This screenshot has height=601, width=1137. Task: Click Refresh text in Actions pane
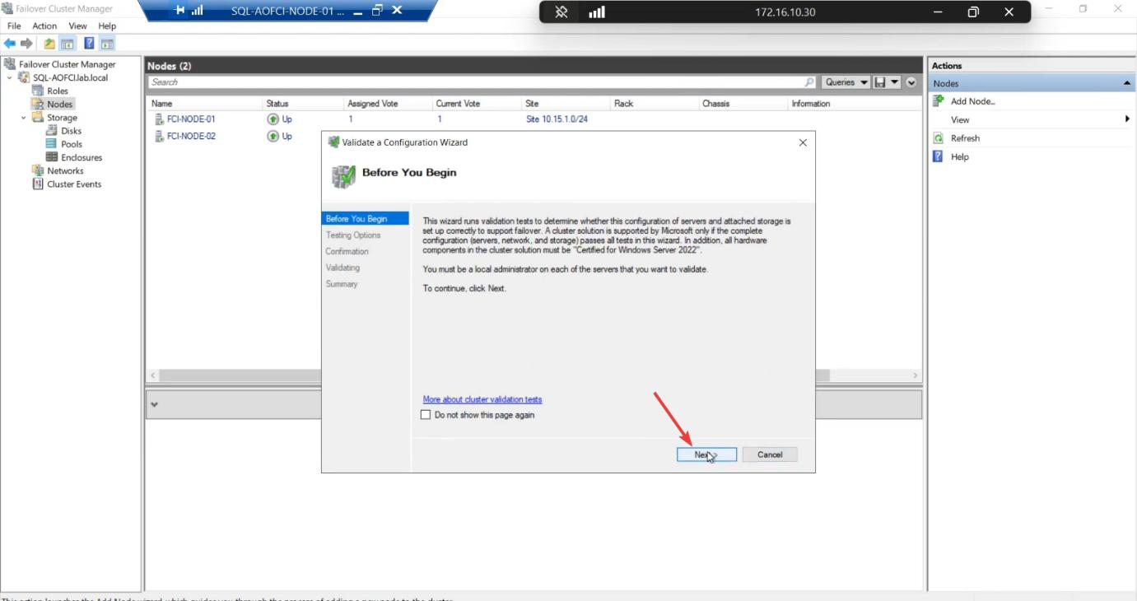(966, 138)
